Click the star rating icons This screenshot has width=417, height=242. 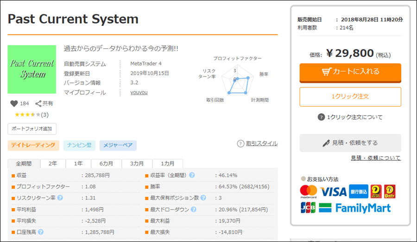27,115
